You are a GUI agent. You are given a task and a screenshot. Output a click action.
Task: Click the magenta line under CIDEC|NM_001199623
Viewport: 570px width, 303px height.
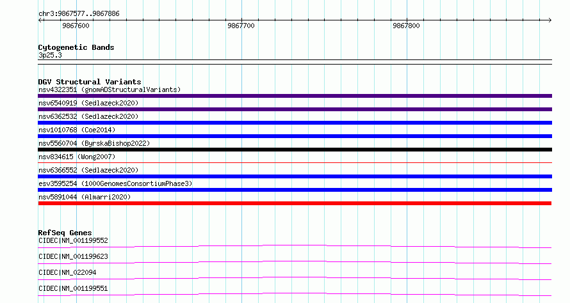[x=295, y=262]
